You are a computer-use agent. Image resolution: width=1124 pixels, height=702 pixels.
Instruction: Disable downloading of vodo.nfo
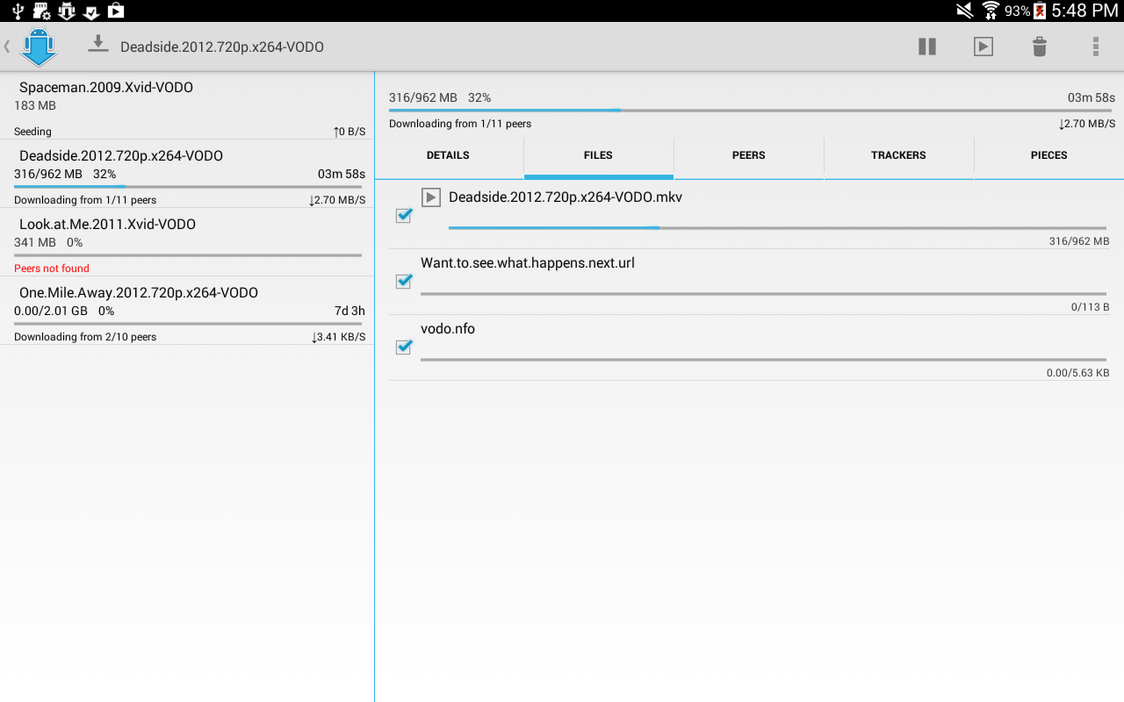pyautogui.click(x=403, y=347)
